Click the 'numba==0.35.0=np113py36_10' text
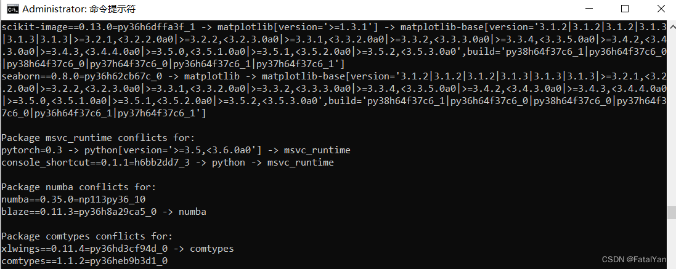The image size is (676, 269). (73, 199)
